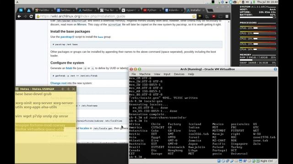Select the Installation guide tab
This screenshot has width=293, height=164.
tap(195, 10)
